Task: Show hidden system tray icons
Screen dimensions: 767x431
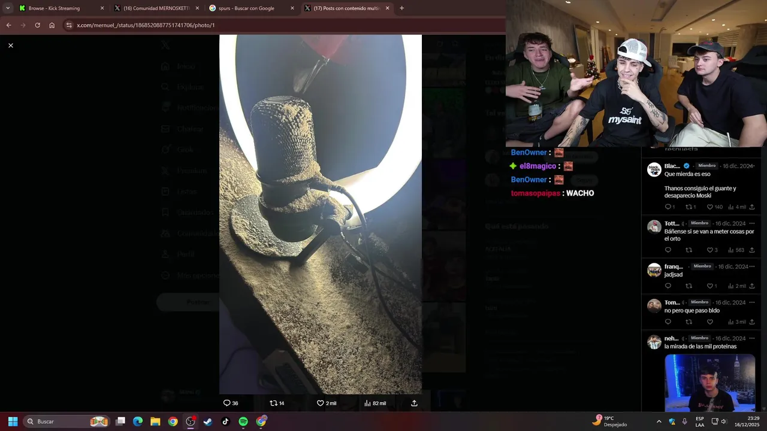Action: tap(659, 421)
